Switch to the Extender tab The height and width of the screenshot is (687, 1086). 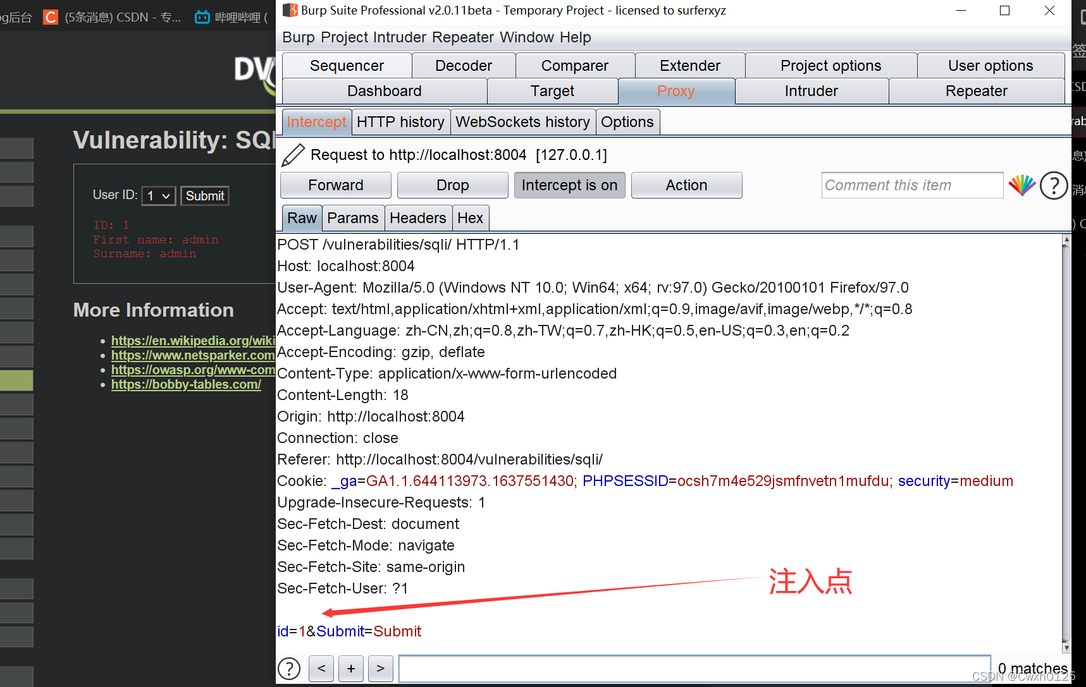tap(690, 66)
